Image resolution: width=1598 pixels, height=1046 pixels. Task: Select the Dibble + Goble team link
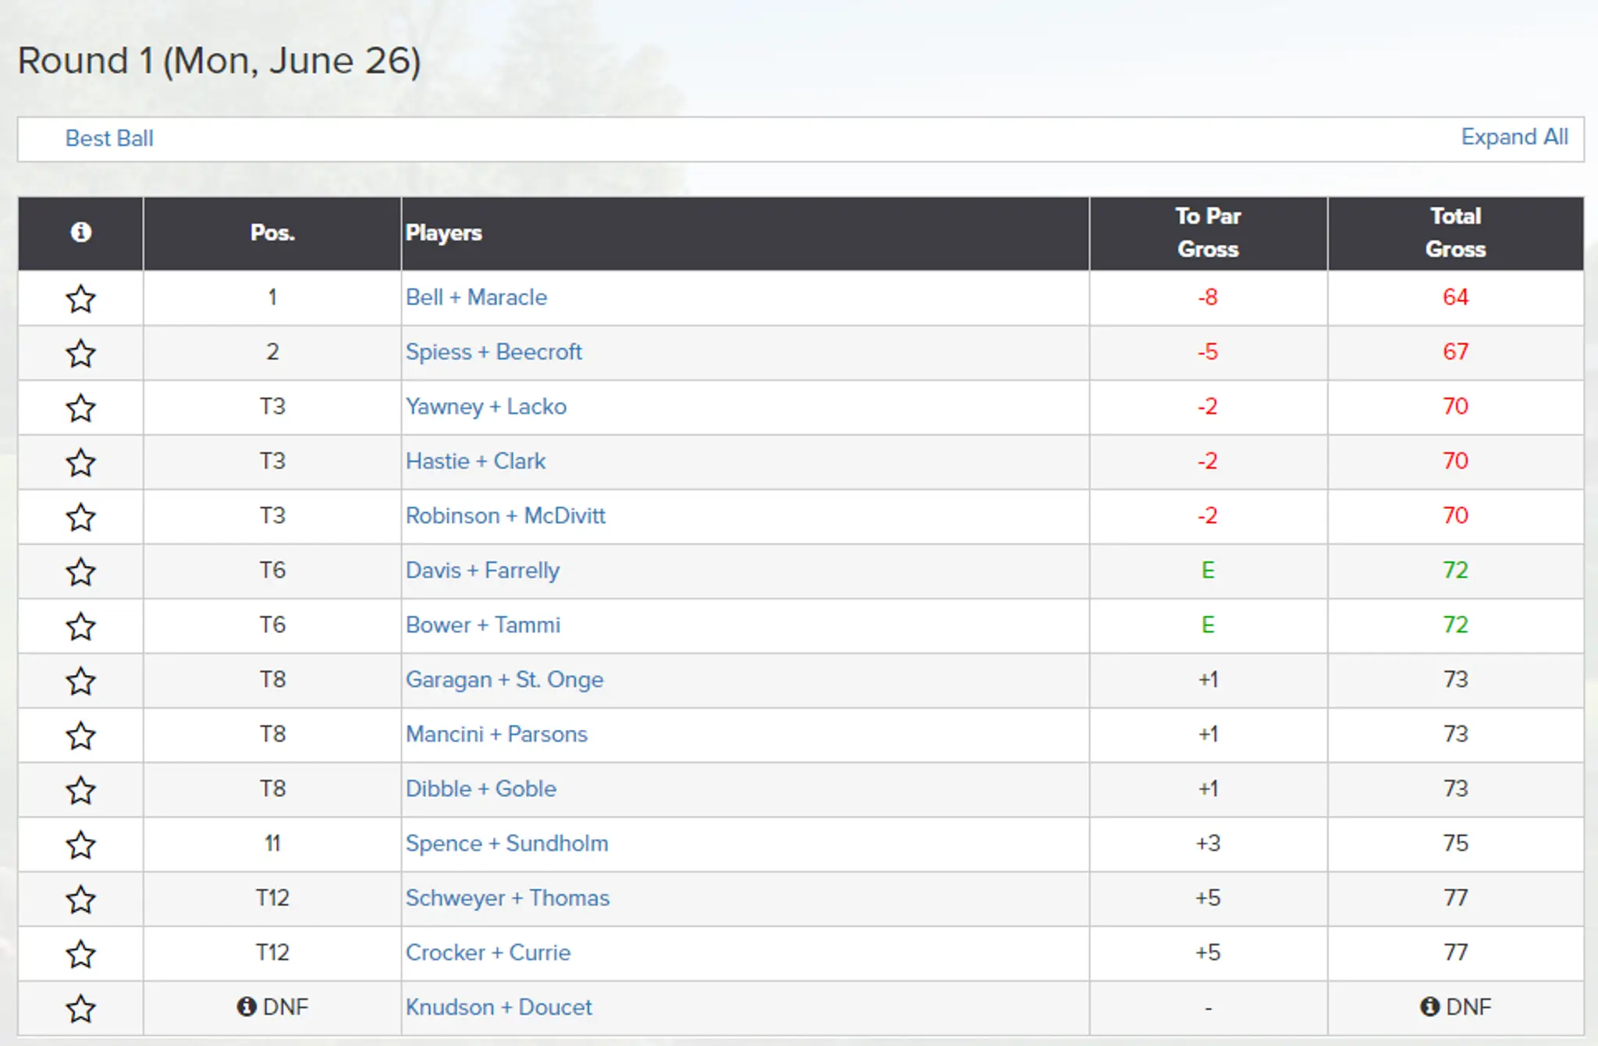click(481, 788)
